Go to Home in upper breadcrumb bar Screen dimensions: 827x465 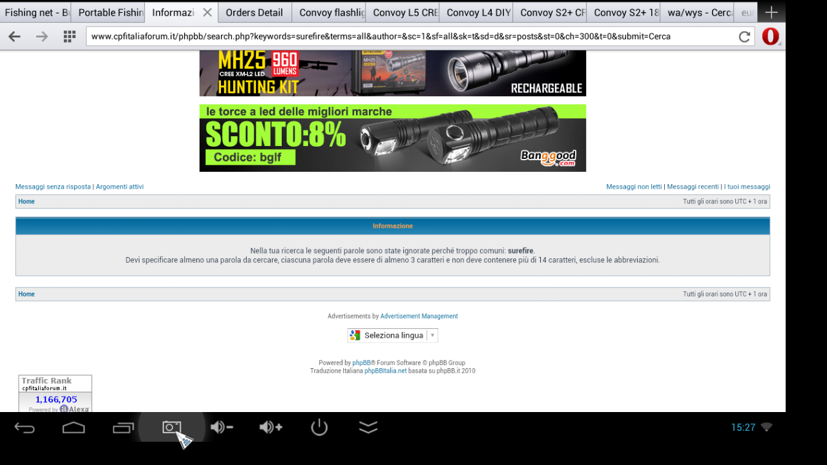tap(26, 201)
